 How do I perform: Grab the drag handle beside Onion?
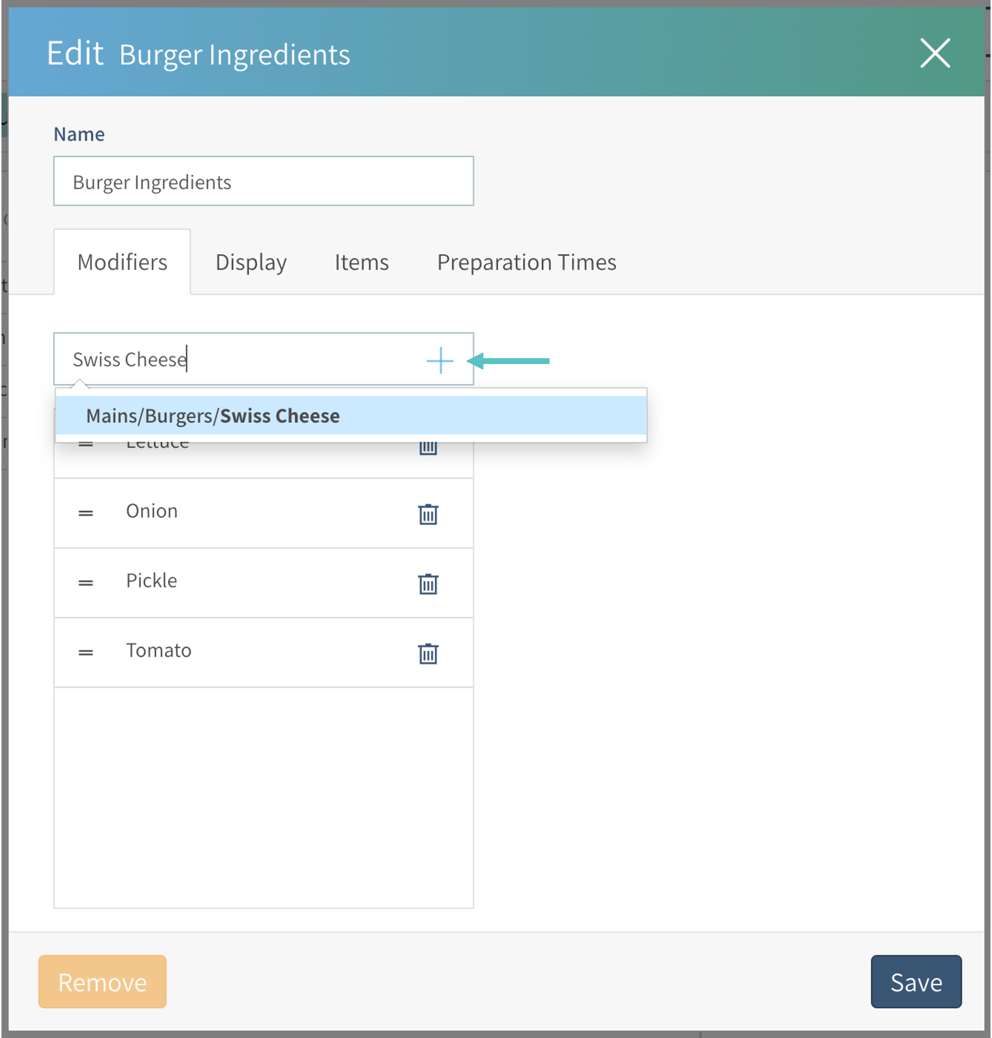86,513
